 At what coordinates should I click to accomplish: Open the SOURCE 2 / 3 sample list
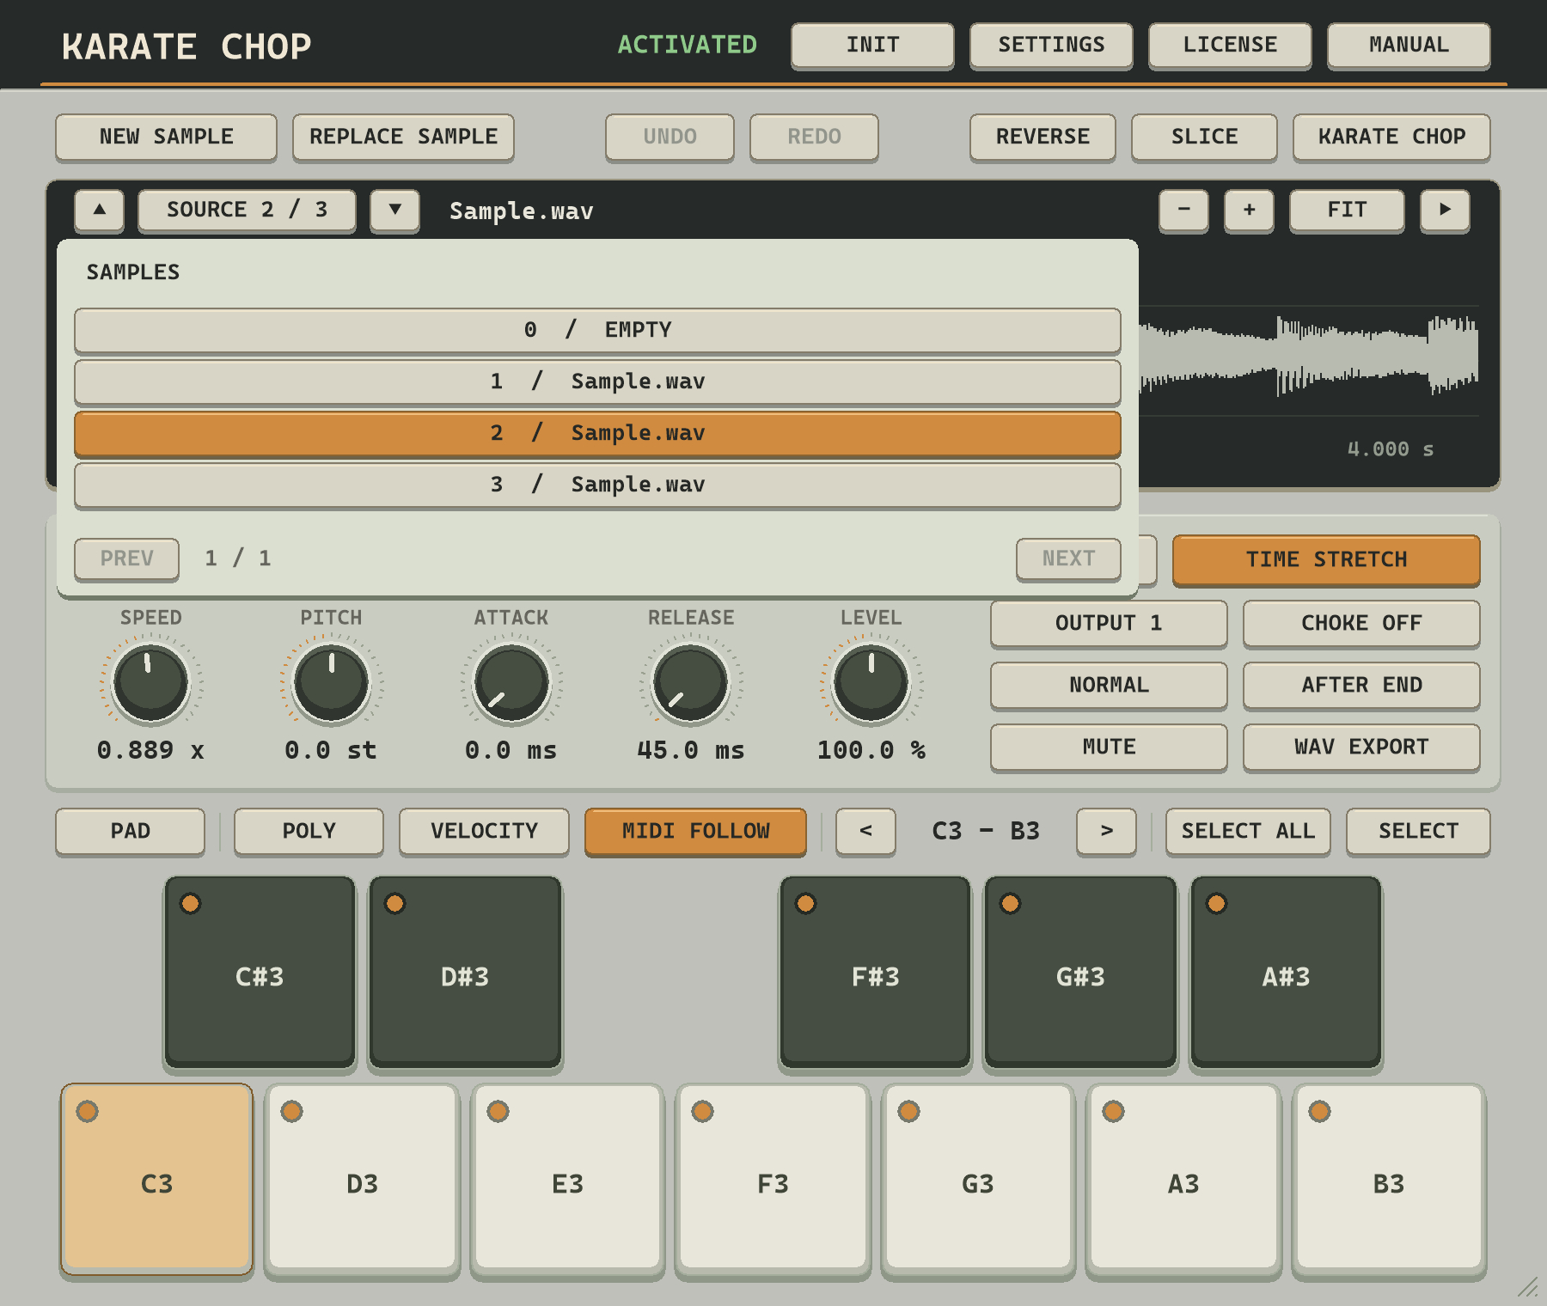click(x=247, y=211)
